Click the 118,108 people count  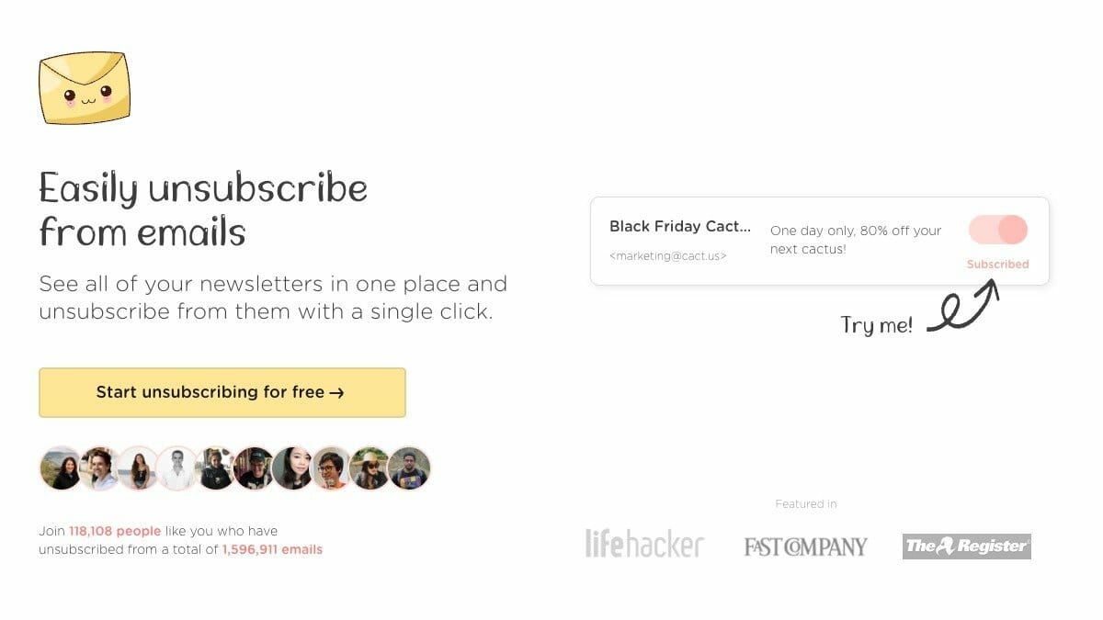coord(115,531)
